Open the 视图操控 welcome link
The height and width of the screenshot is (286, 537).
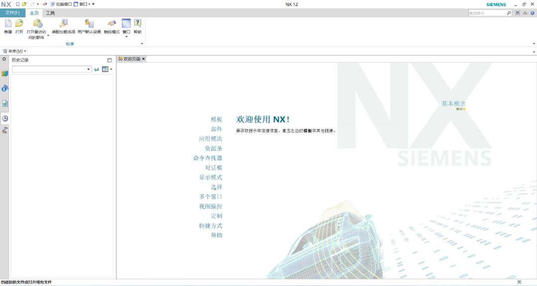pos(211,206)
